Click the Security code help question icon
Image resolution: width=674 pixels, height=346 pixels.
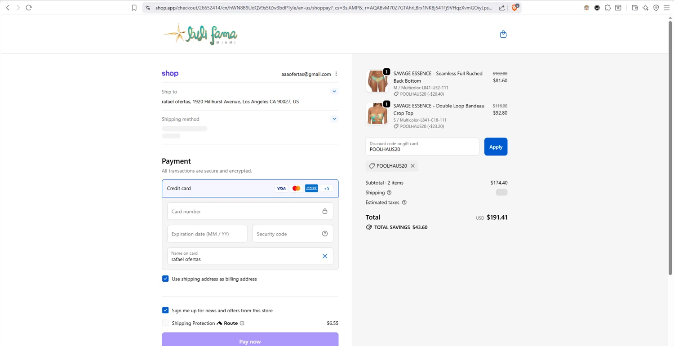(325, 234)
